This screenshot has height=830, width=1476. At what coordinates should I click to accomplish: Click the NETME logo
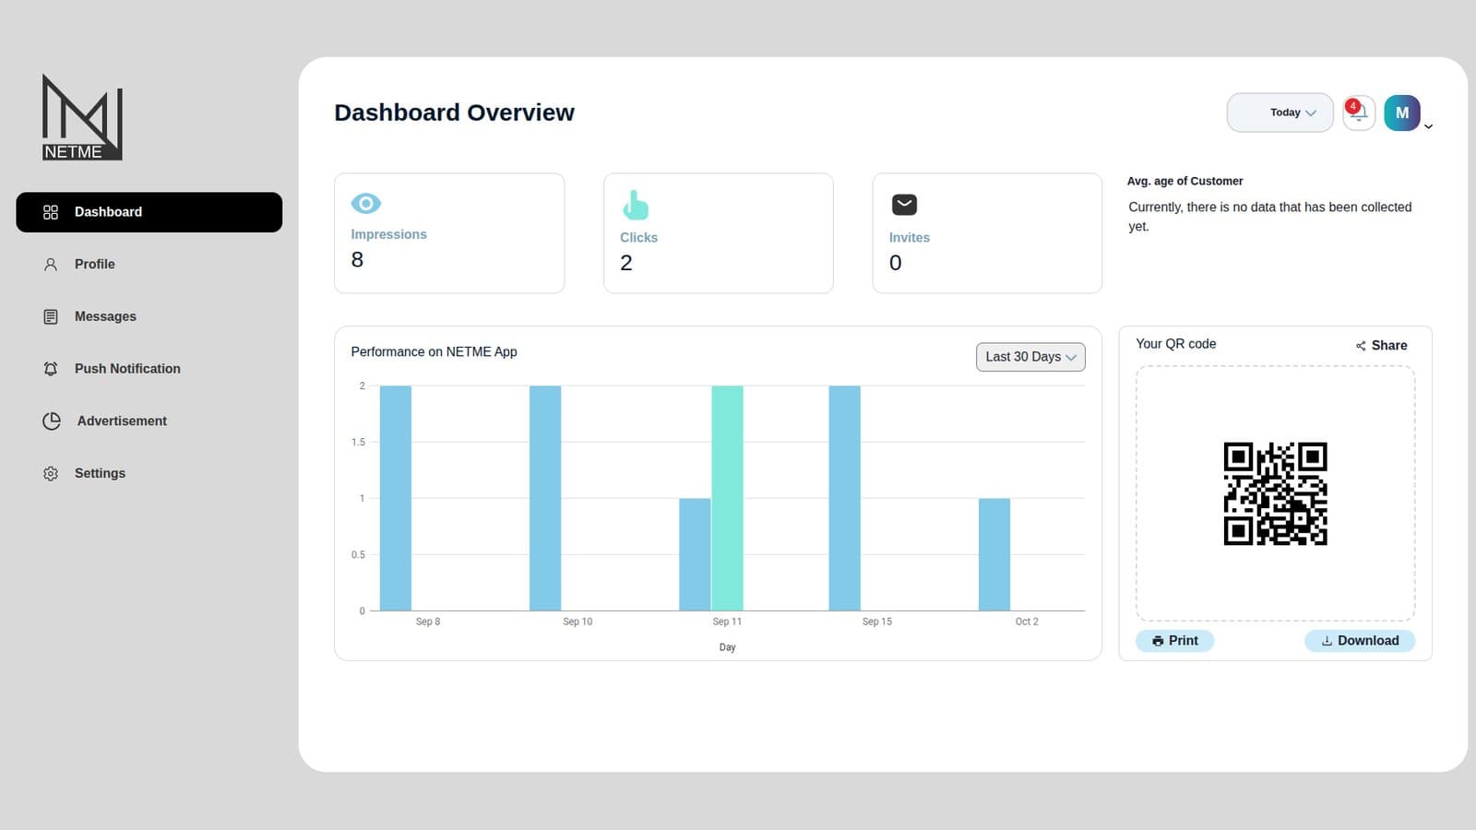[x=82, y=117]
